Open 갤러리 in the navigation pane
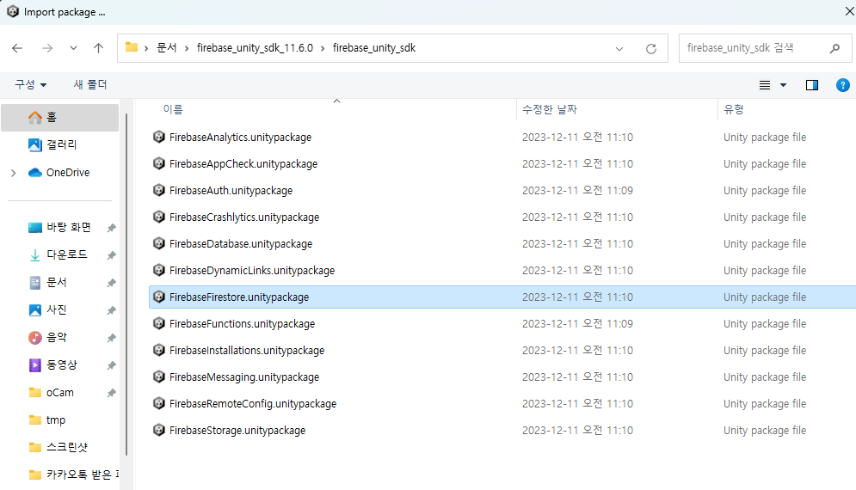 click(61, 144)
